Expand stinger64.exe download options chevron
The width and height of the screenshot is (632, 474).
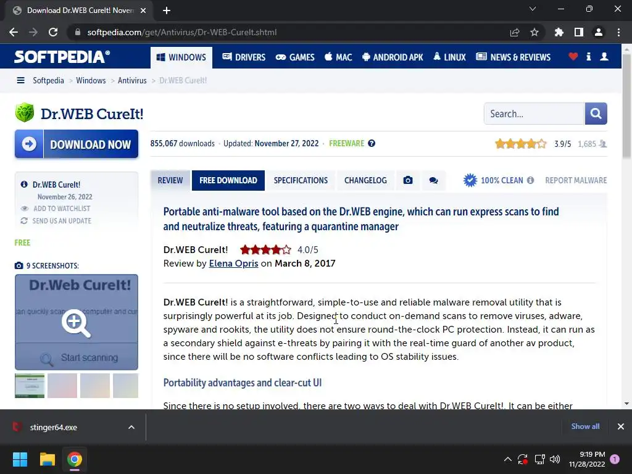coord(131,427)
